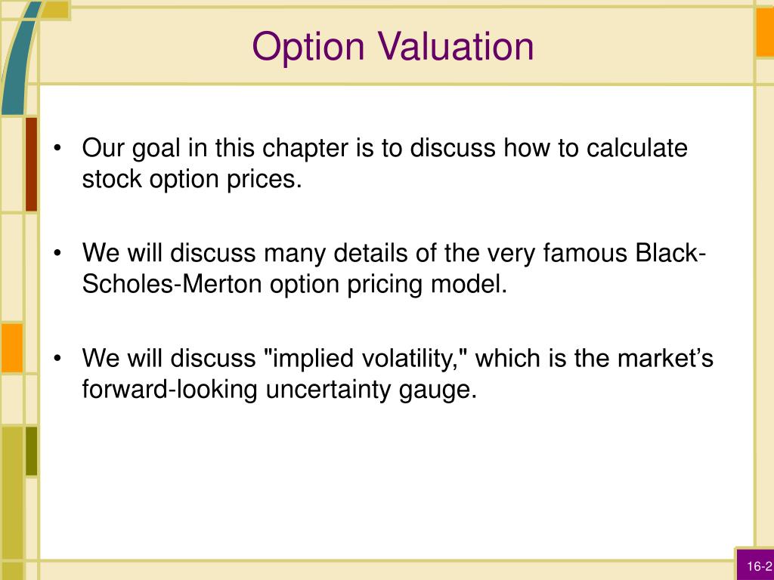
Task: Click the bullet dot before "Our goal"
Action: pos(58,148)
